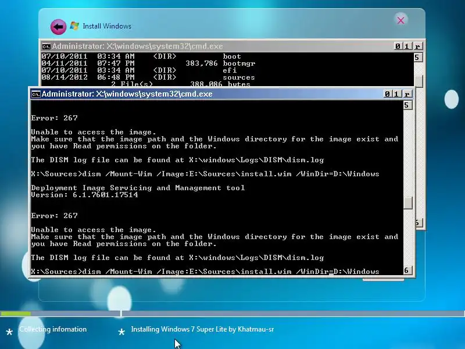Close the background cmd.exe window

pyautogui.click(x=417, y=47)
